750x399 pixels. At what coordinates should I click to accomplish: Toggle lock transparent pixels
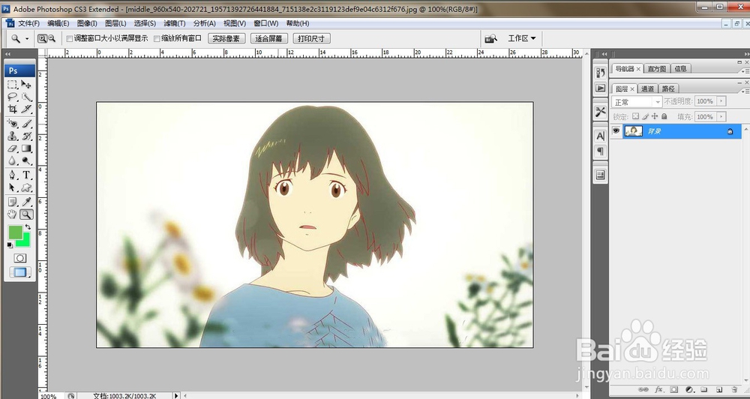(635, 116)
